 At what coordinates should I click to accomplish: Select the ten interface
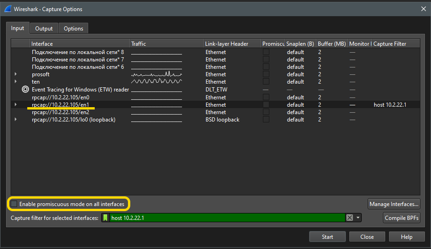click(36, 82)
